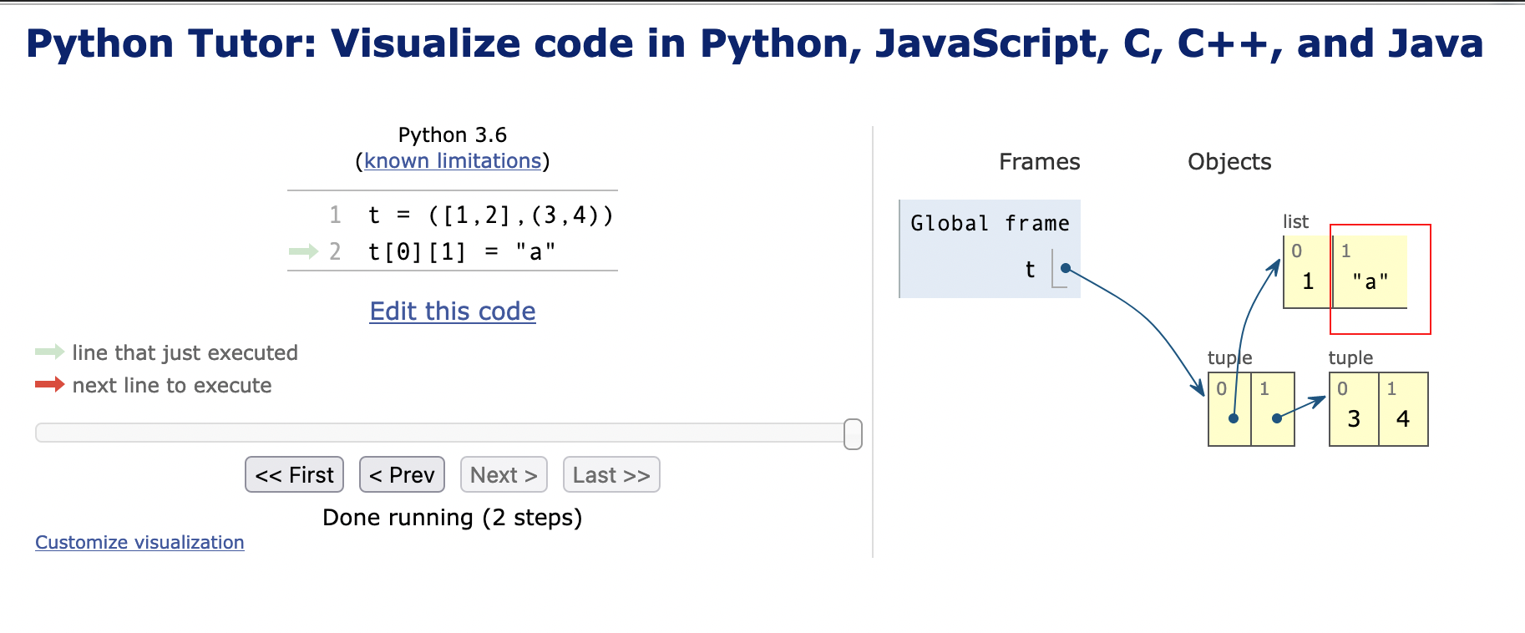This screenshot has height=633, width=1525.
Task: Click second tuple's 'tuple' label
Action: pyautogui.click(x=1350, y=357)
